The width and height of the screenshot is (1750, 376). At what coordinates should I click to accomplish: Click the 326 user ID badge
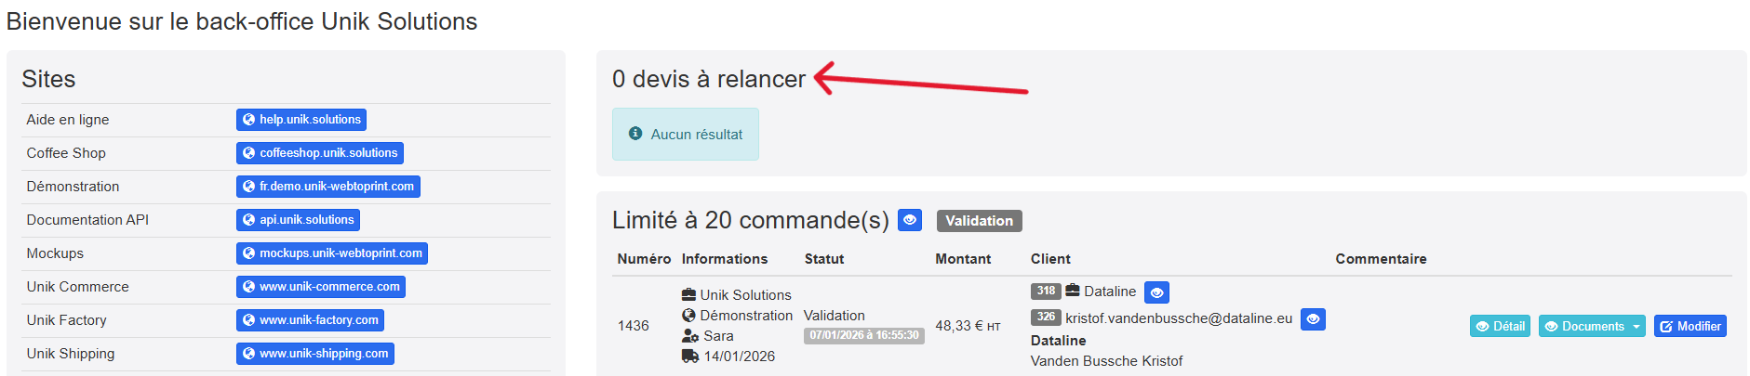(x=1046, y=318)
